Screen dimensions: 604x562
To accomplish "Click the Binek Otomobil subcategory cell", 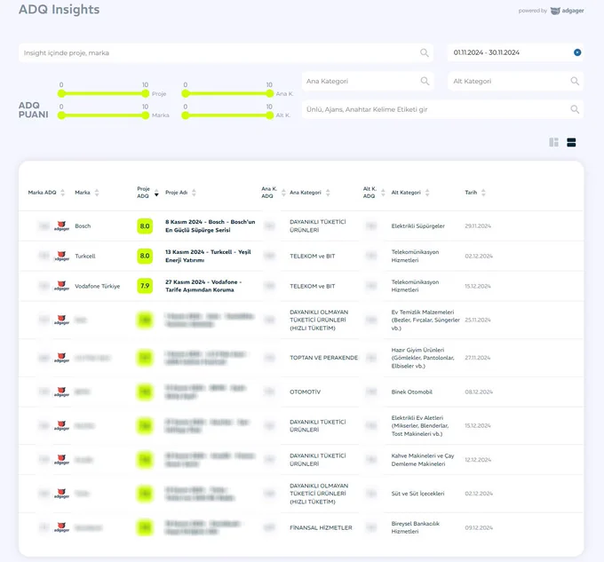I will [x=412, y=392].
